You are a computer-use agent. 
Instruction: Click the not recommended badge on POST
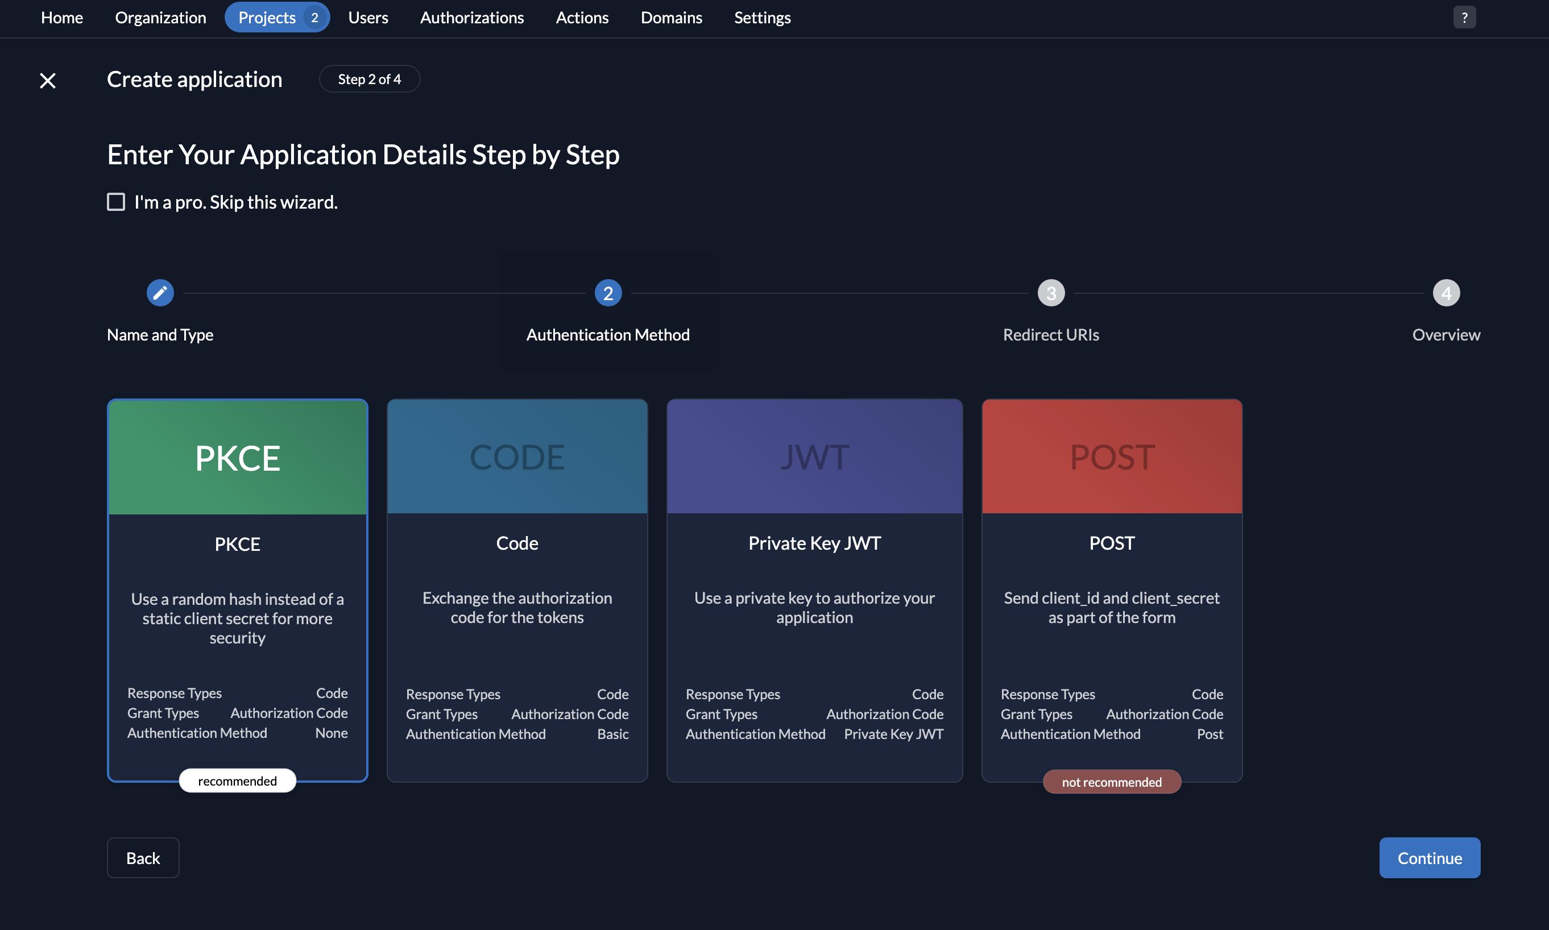click(x=1111, y=782)
